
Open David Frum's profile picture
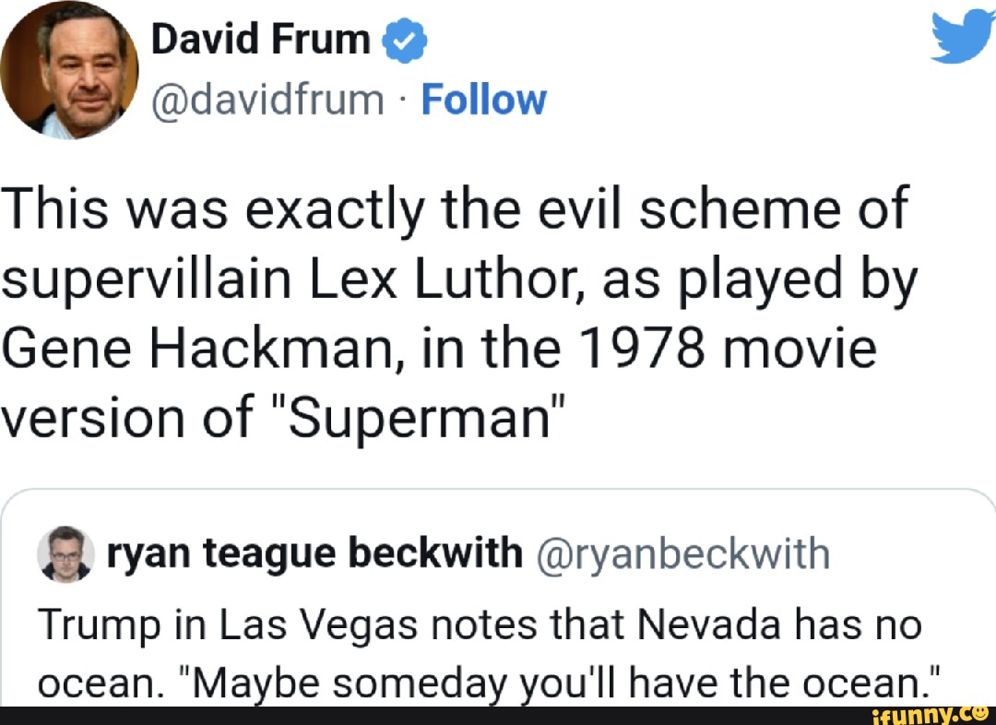70,69
